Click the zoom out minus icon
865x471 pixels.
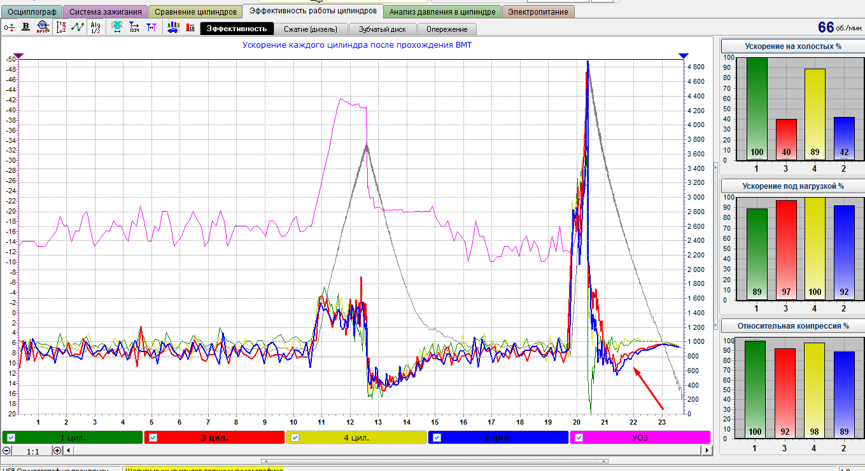[x=6, y=451]
